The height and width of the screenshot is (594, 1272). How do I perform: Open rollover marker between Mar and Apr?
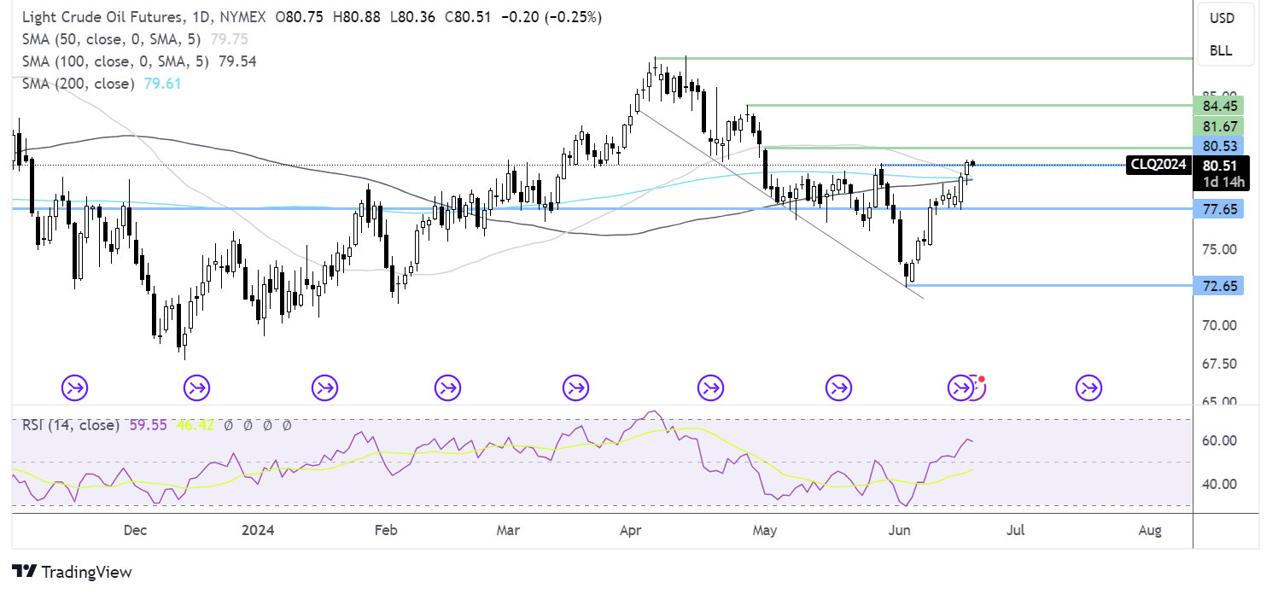(x=575, y=388)
